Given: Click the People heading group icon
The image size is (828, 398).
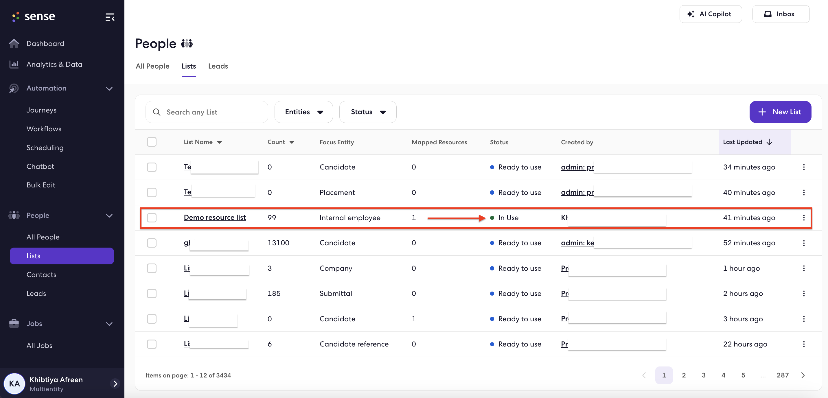Looking at the screenshot, I should [187, 43].
